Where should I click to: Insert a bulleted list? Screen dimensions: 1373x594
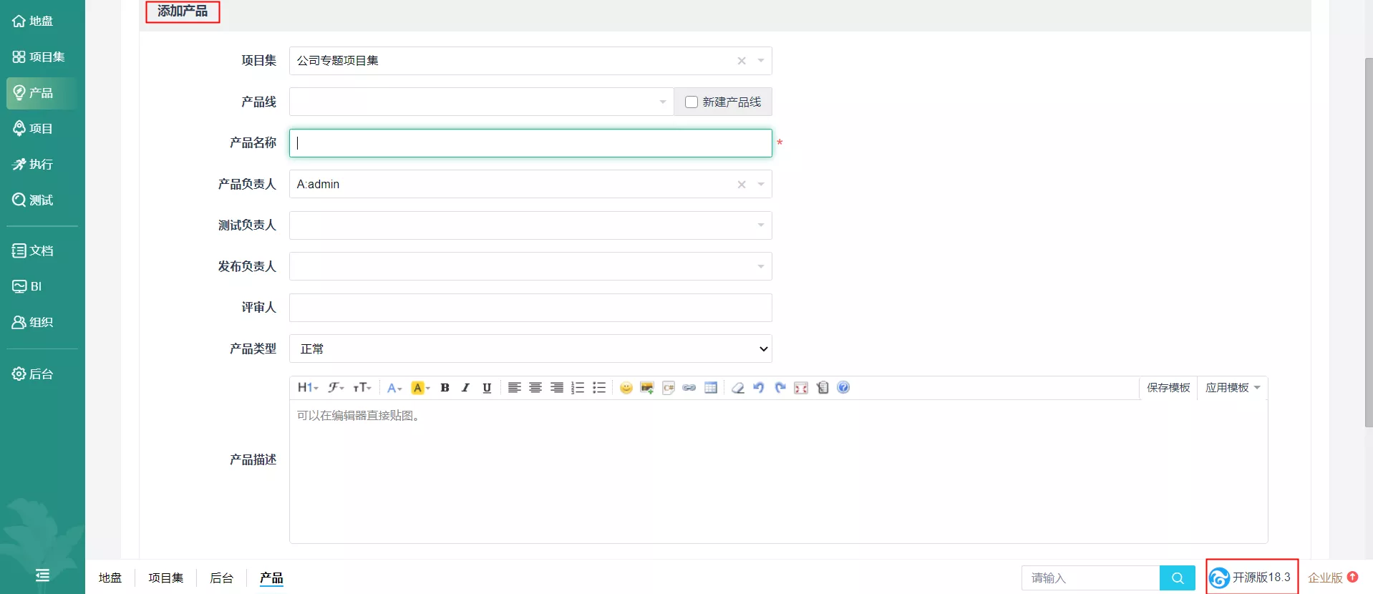(599, 387)
